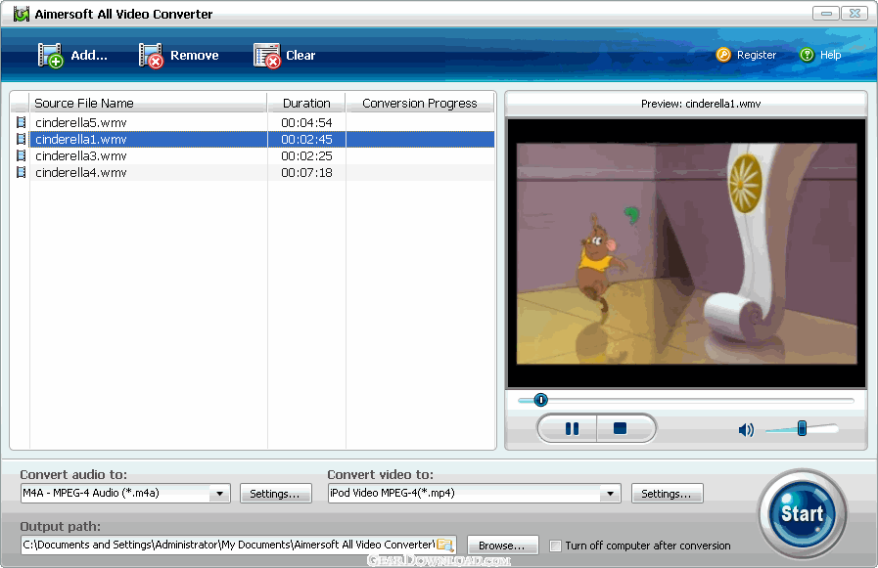Open audio Settings... button
This screenshot has height=568, width=878.
point(275,494)
